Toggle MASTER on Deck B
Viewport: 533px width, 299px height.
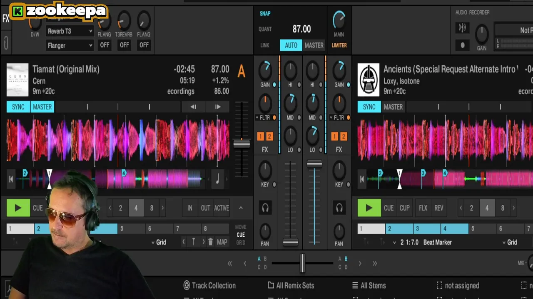pyautogui.click(x=393, y=107)
